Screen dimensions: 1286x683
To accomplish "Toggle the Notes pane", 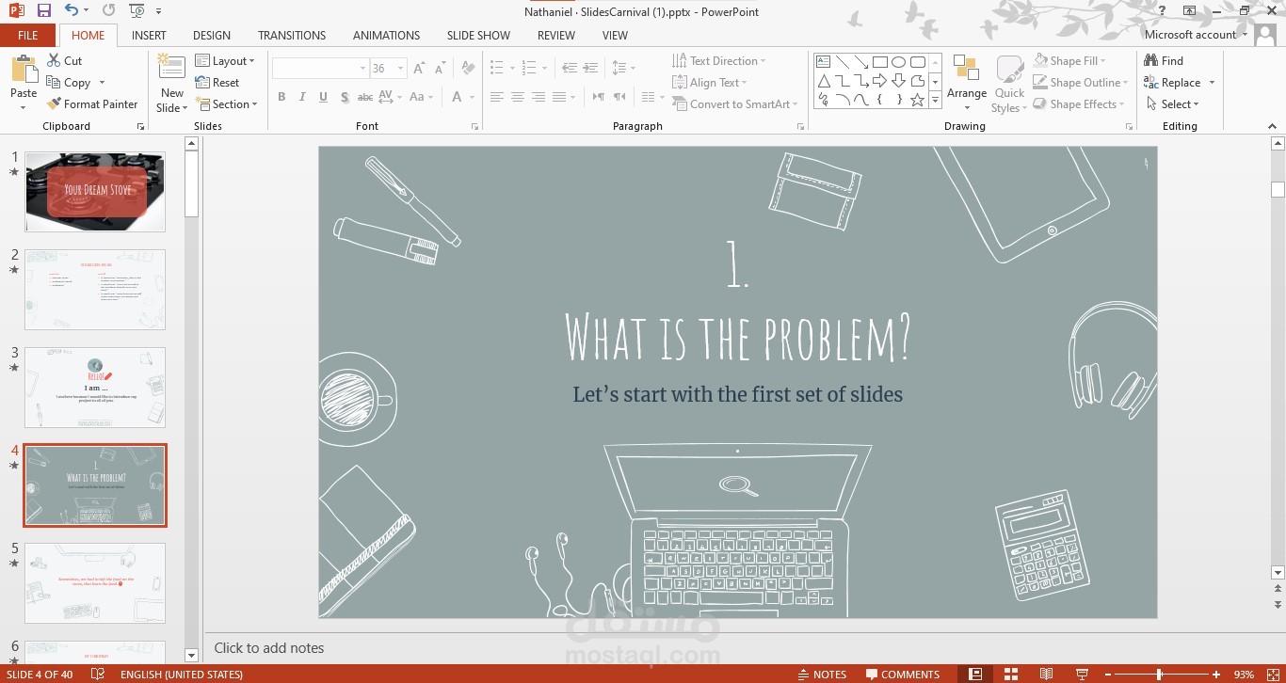I will tap(822, 674).
